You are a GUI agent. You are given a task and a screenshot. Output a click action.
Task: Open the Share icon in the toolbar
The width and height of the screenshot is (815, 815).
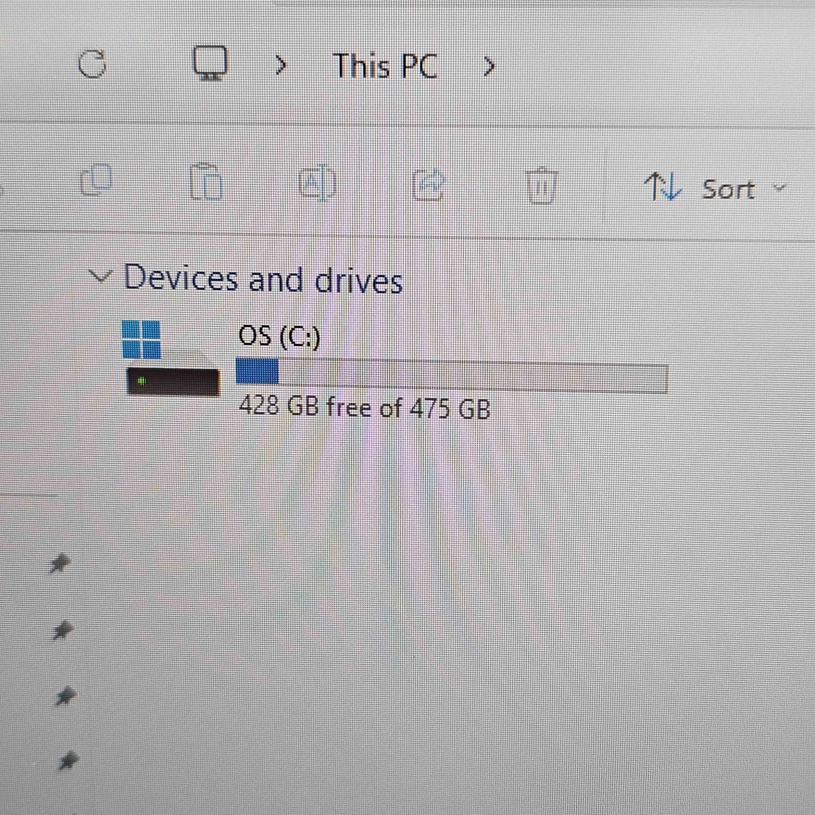click(x=429, y=184)
